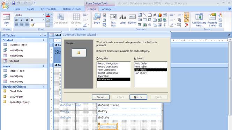232x130 pixels.
Task: Select the Label control tool
Action: (x=123, y=19)
